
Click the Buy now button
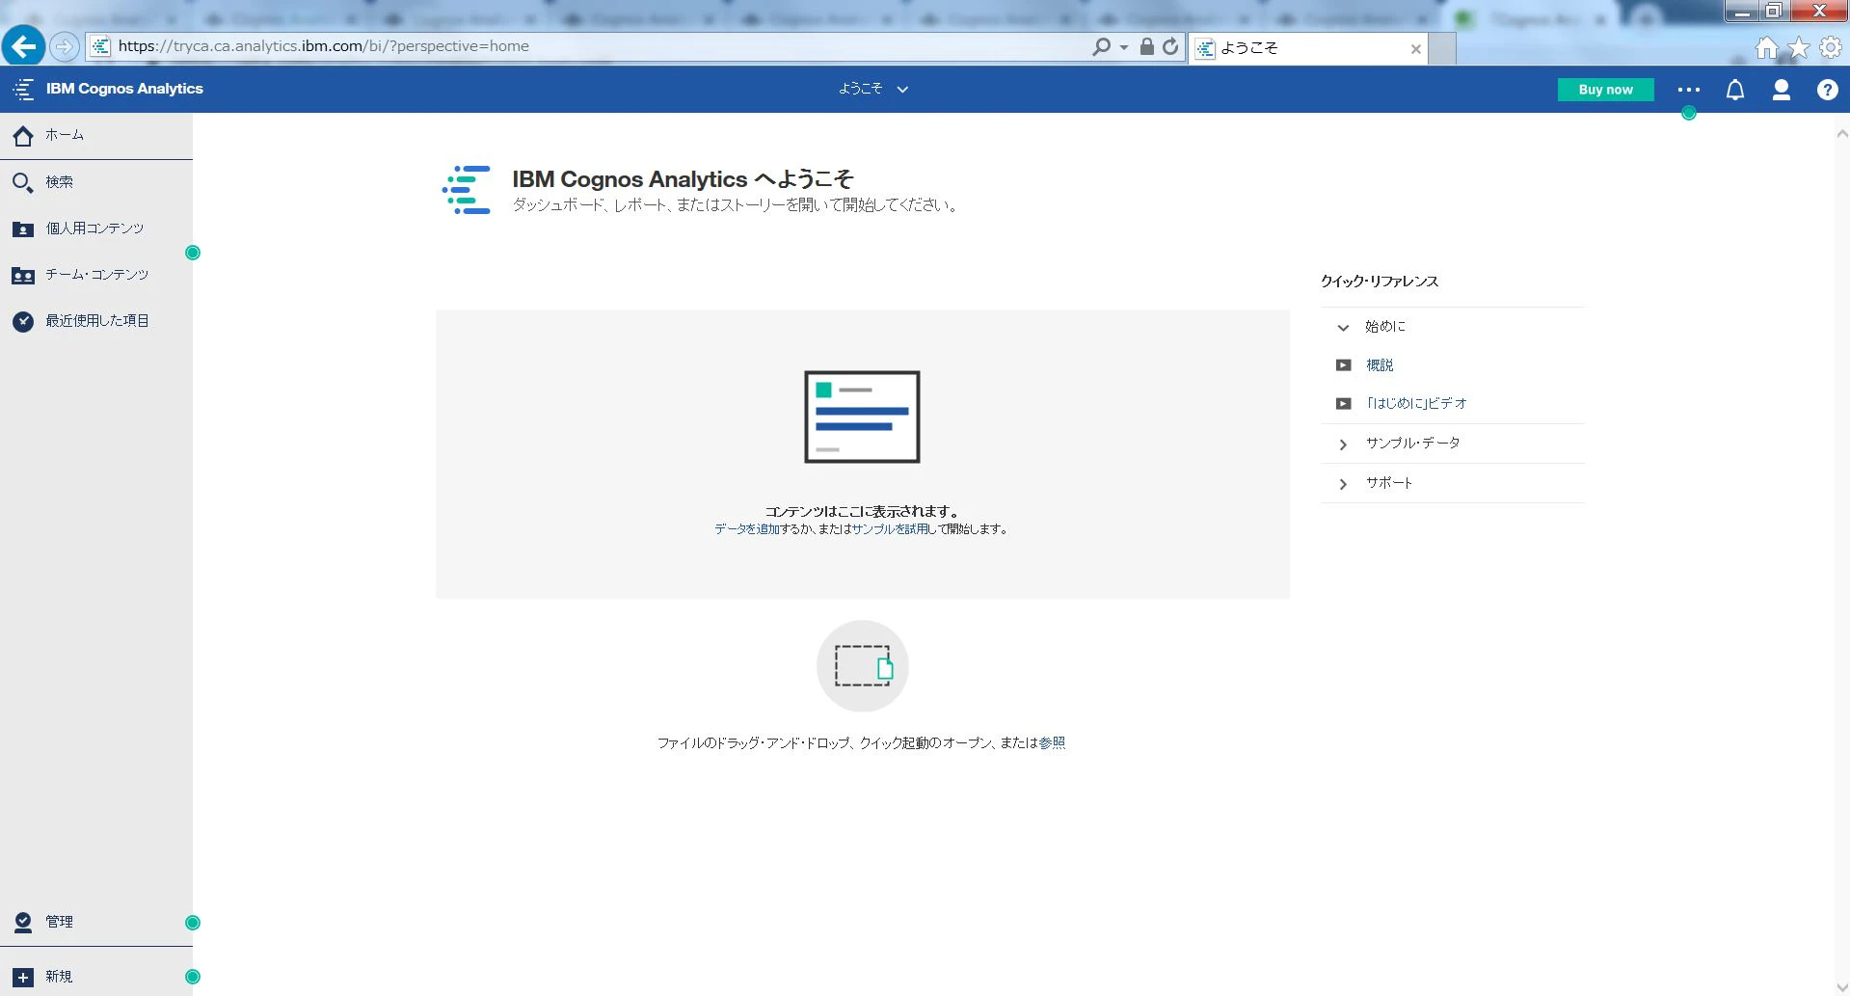click(1606, 90)
